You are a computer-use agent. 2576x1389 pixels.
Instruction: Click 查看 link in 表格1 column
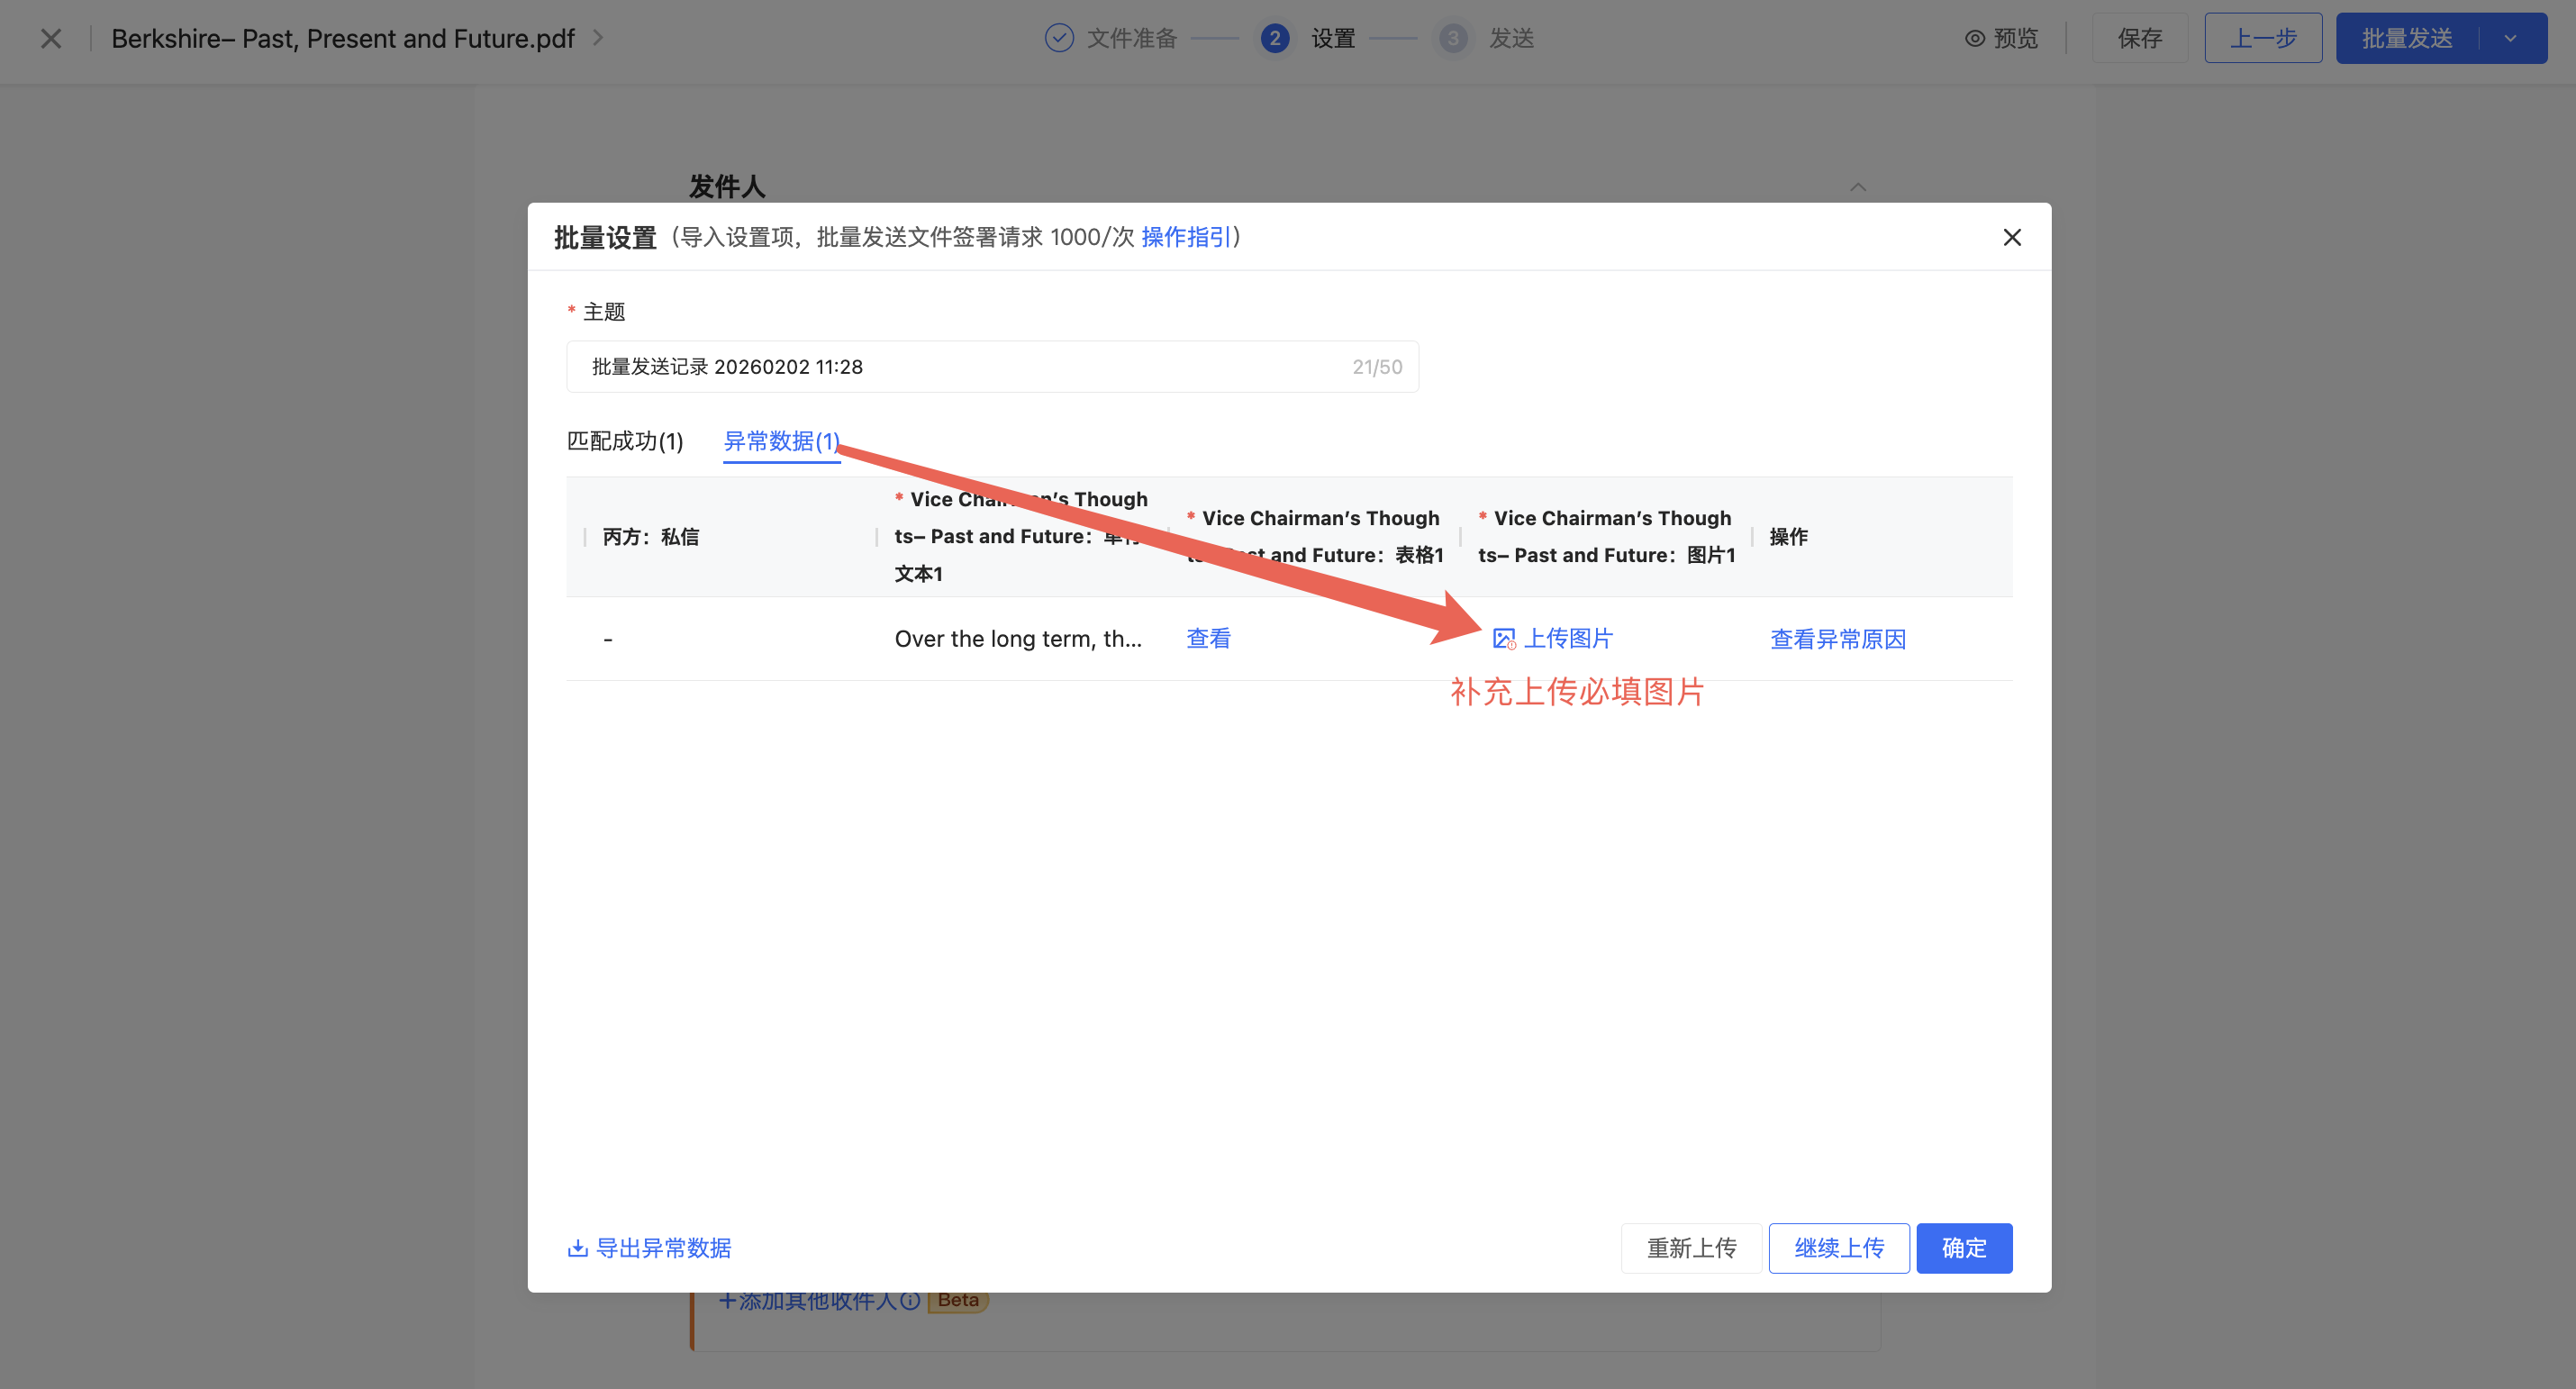pyautogui.click(x=1208, y=638)
